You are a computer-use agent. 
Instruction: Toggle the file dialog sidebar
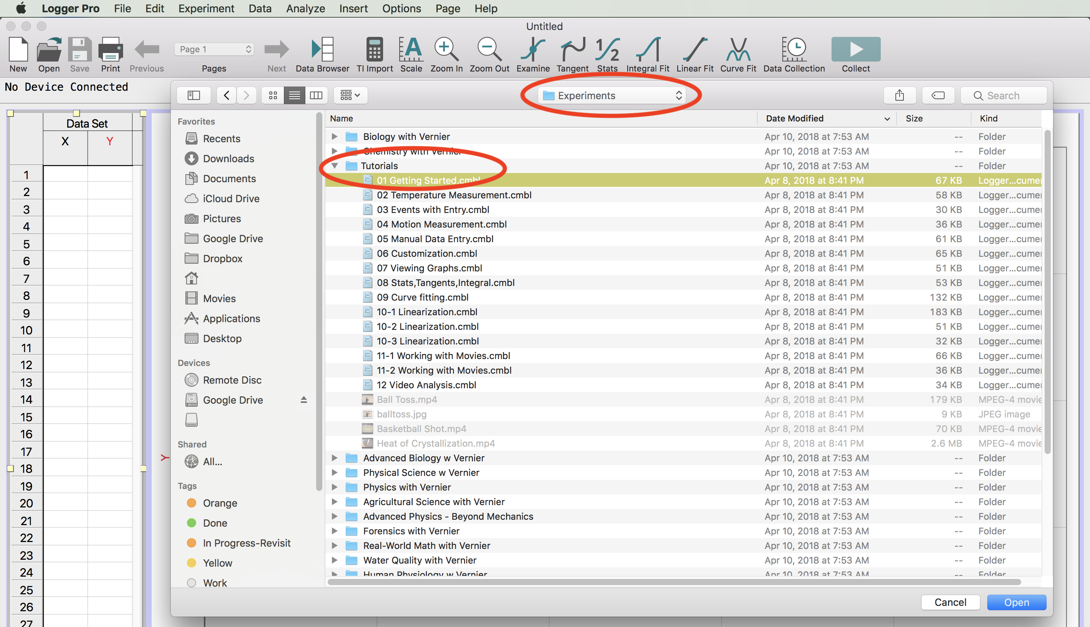(x=194, y=95)
